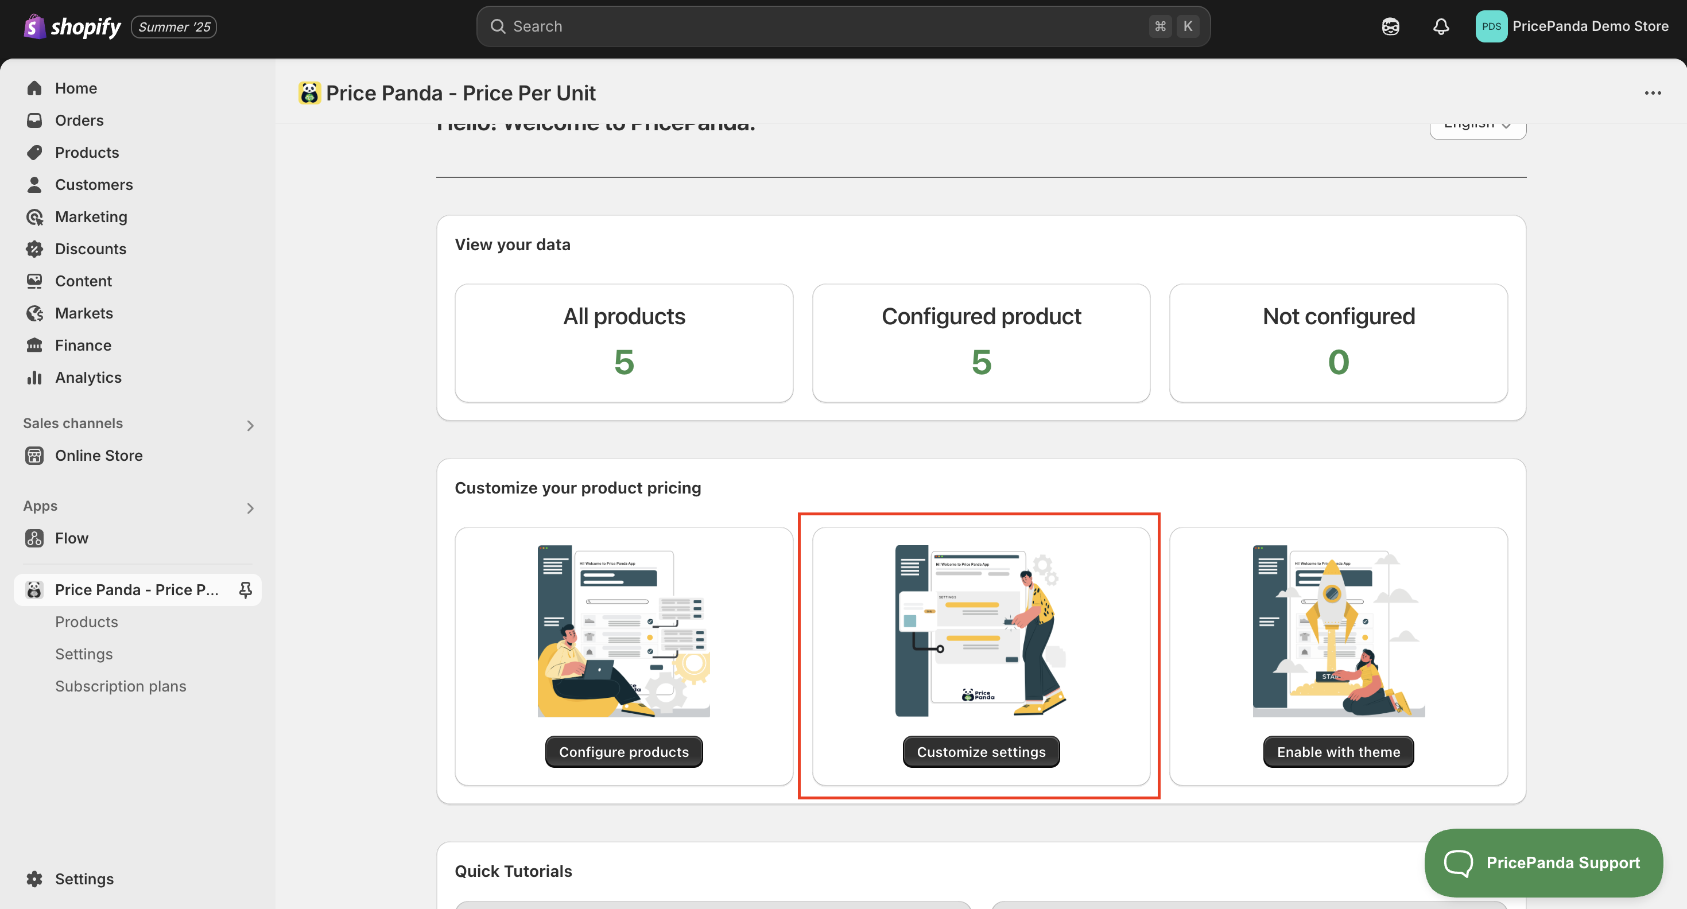Click the 'View your data' heading
The width and height of the screenshot is (1687, 909).
tap(512, 244)
